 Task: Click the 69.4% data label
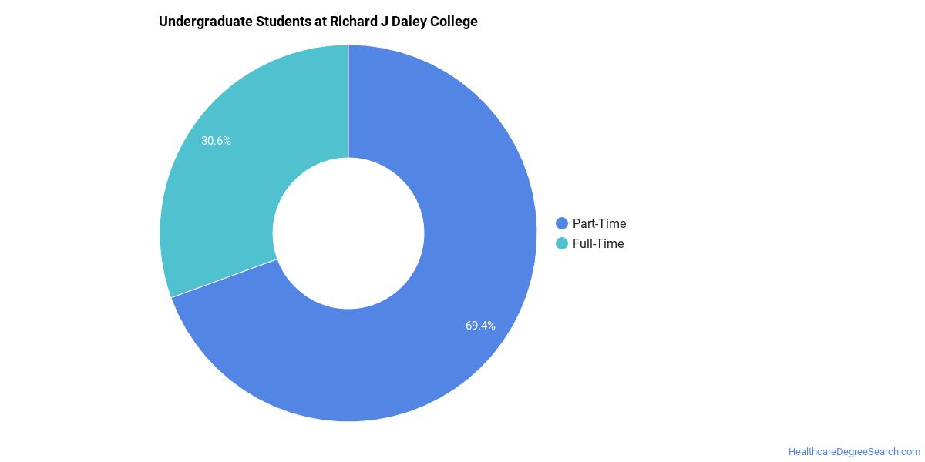pos(480,326)
